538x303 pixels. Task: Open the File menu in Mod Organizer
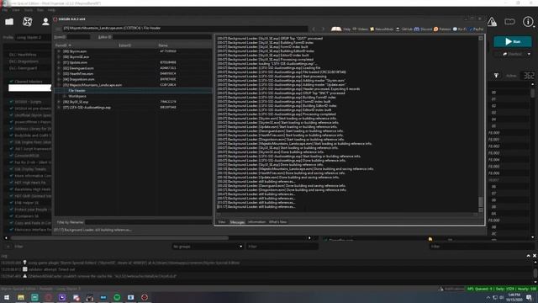coord(5,10)
